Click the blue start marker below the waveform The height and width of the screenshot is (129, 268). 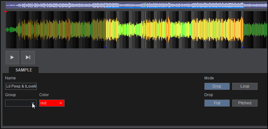point(105,47)
